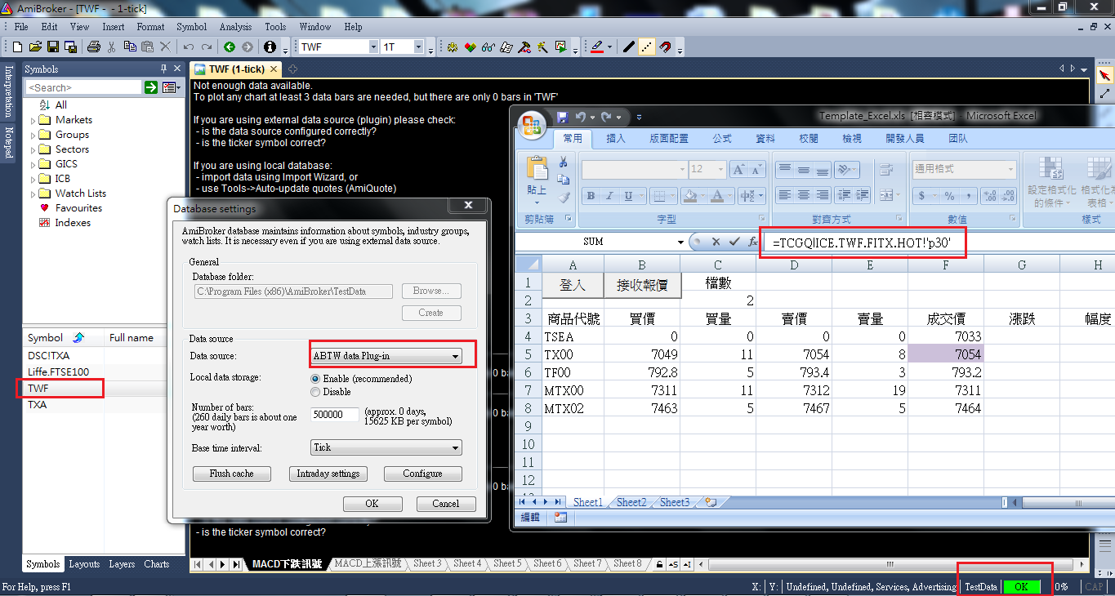Close the TWF (1-tick) chart tab

[x=274, y=69]
